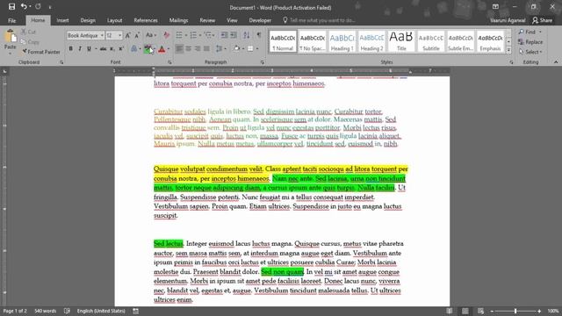Switch to the References tab

[146, 20]
